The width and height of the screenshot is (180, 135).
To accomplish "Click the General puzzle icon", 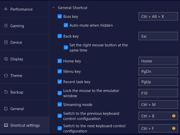I will tap(6, 109).
